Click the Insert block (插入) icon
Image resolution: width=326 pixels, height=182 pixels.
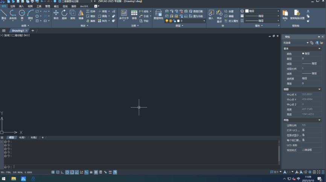click(210, 14)
